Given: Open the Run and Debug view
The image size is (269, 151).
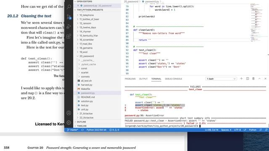Looking at the screenshot, I should (x=69, y=26).
